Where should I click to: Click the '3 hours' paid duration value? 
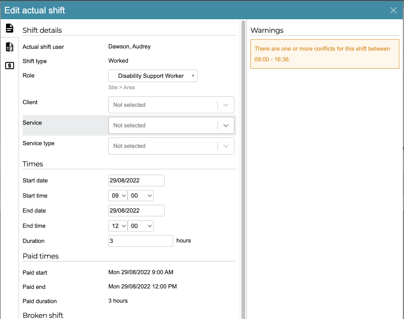[118, 301]
